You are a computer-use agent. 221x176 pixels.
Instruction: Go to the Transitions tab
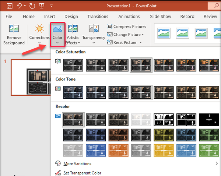point(98,17)
